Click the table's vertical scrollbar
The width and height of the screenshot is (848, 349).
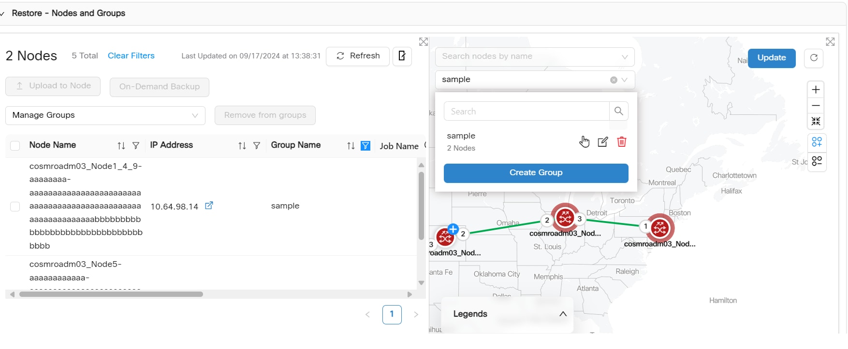coord(421,206)
